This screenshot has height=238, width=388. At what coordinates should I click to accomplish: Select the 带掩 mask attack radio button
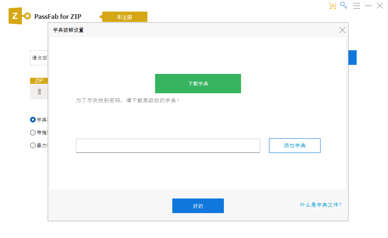pos(33,133)
